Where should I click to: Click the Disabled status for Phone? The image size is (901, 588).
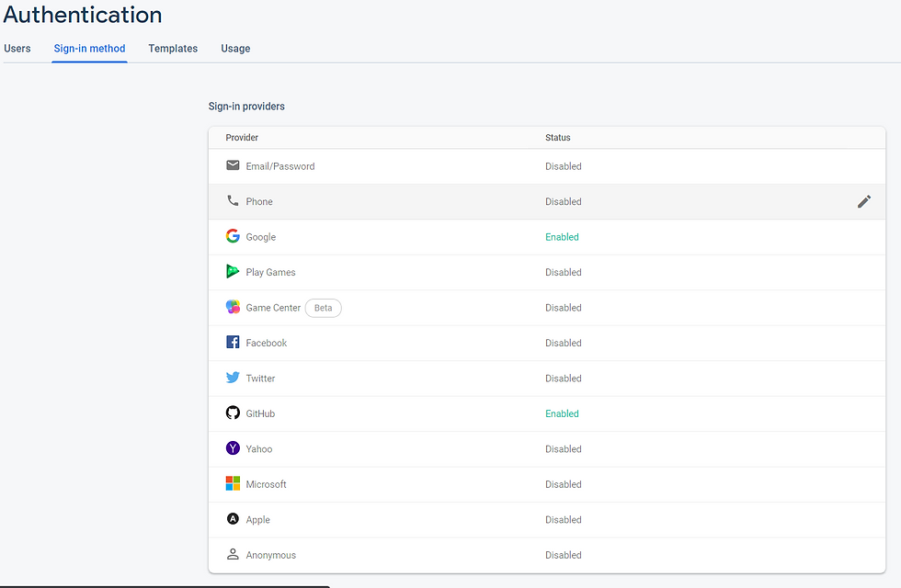pos(563,201)
